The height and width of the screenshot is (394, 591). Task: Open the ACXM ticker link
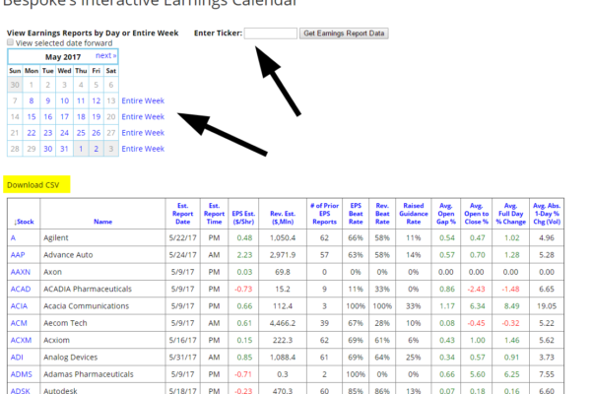tap(21, 340)
